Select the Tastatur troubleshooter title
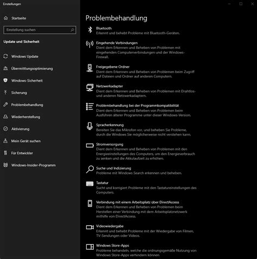 [x=102, y=183]
